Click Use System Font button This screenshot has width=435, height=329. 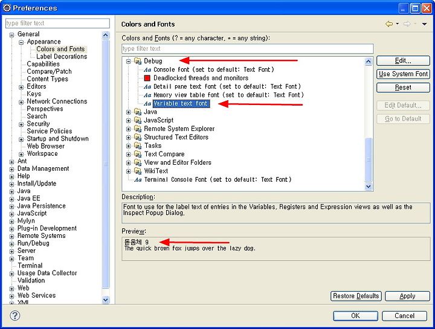403,74
